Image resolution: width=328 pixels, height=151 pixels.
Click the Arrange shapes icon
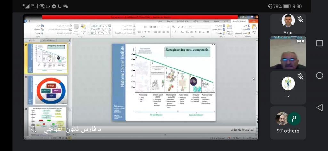tap(83, 28)
